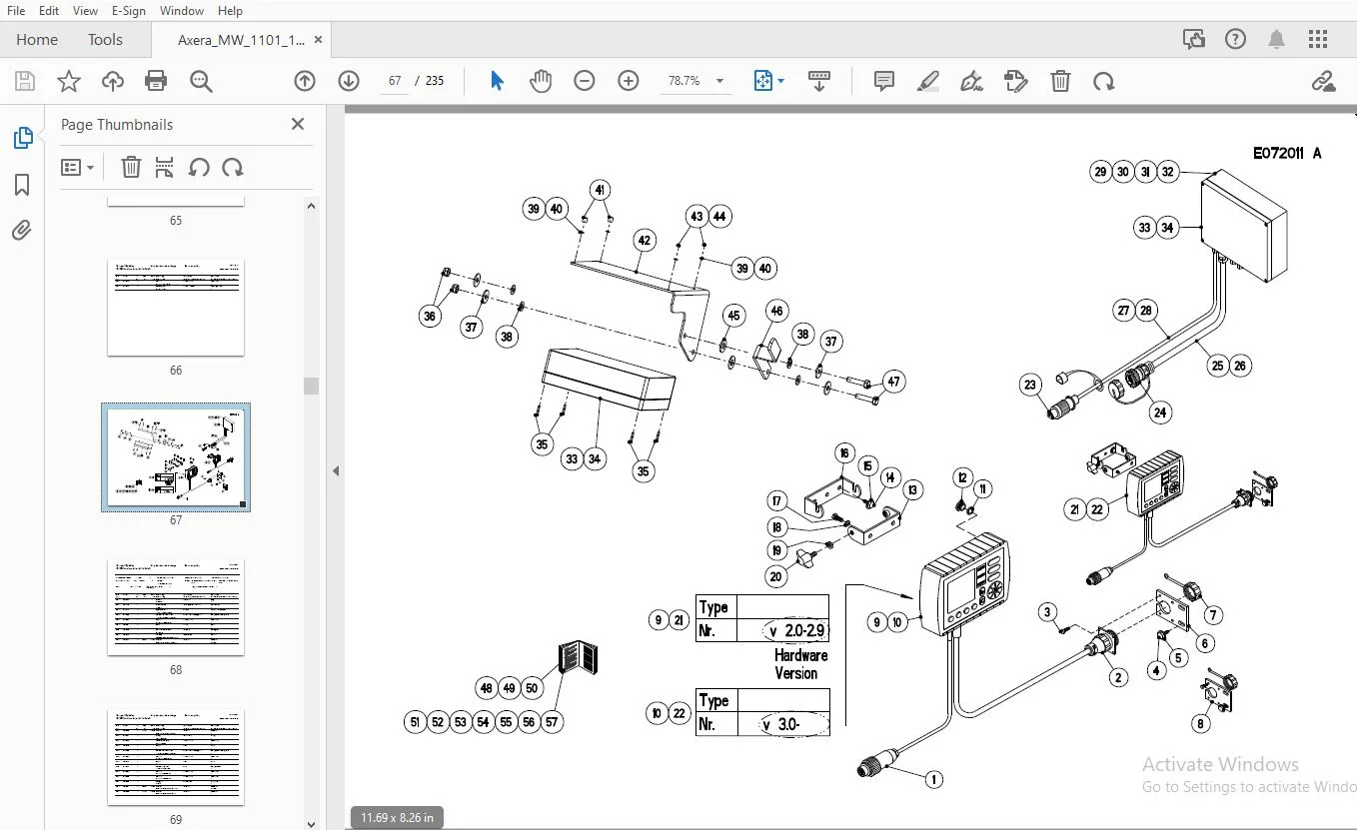Select the highlighter pen tool
Viewport: 1357px width, 830px height.
tap(928, 81)
